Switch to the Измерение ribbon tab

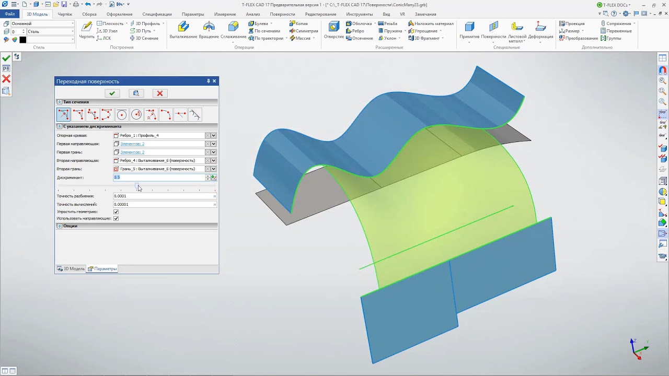pyautogui.click(x=225, y=14)
